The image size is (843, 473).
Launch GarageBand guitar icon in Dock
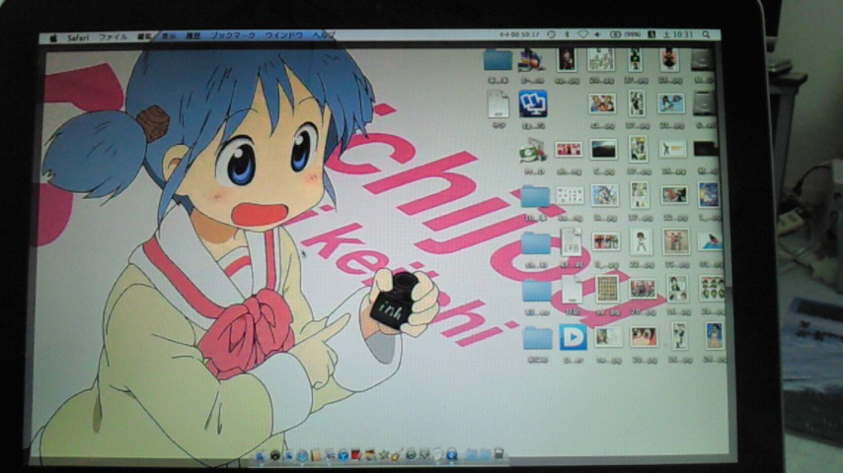point(396,454)
